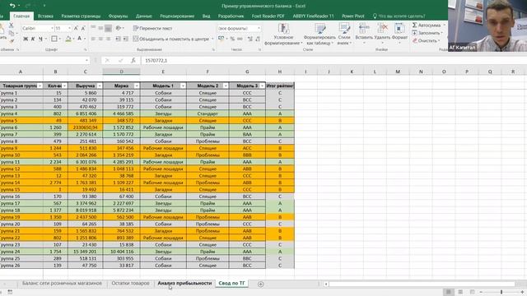This screenshot has height=296, width=527.
Task: Switch to Page Layout view icon
Action: tap(460, 292)
